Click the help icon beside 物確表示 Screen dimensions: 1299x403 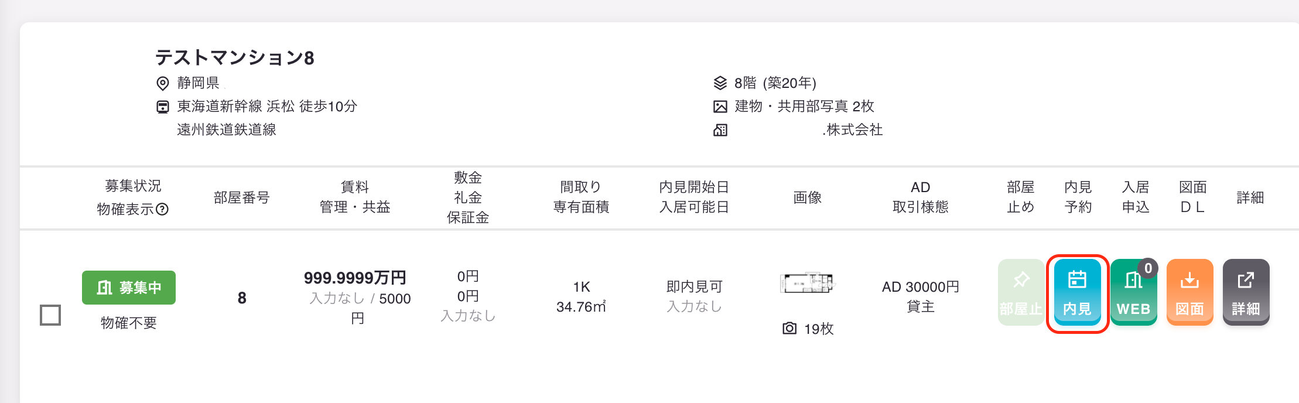point(162,210)
